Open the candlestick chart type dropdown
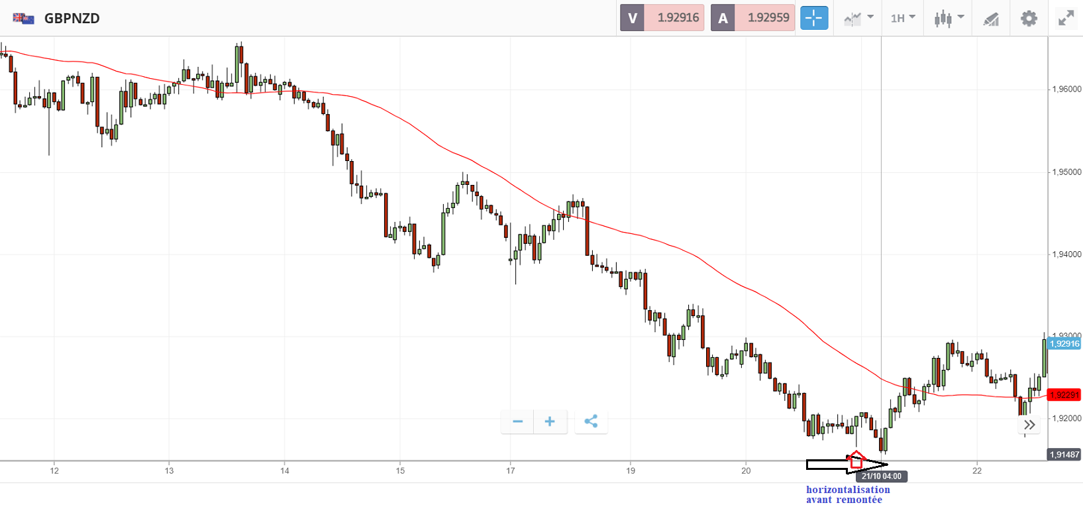The width and height of the screenshot is (1083, 507). coord(949,18)
